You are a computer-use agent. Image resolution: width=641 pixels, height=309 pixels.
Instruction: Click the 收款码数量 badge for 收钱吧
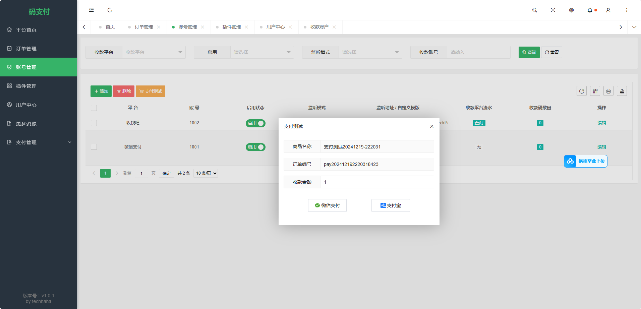click(540, 123)
